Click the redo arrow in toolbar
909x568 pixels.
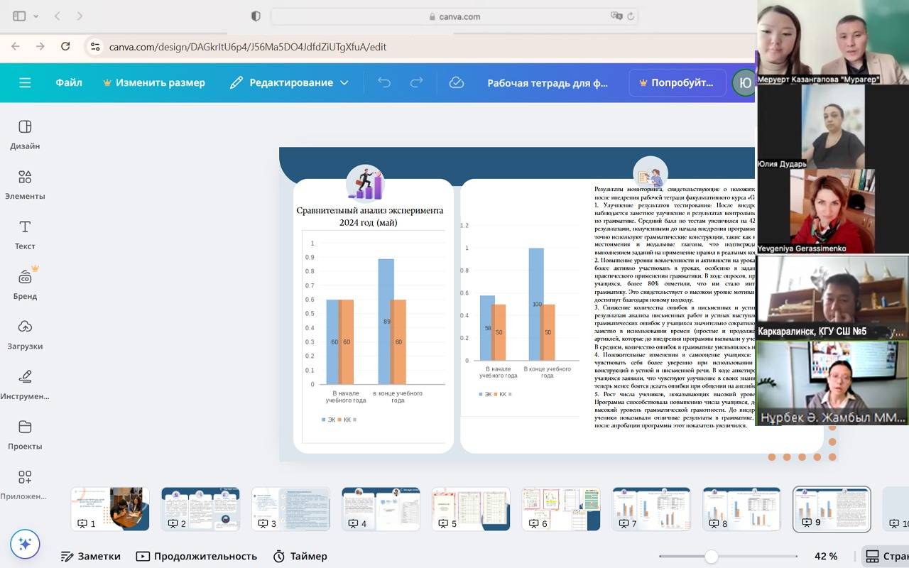point(417,82)
